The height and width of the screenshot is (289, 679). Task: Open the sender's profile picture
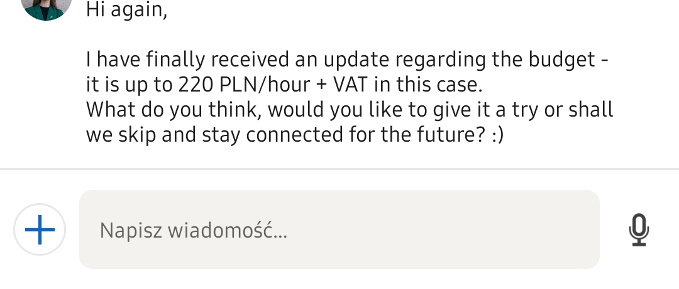tap(46, 8)
